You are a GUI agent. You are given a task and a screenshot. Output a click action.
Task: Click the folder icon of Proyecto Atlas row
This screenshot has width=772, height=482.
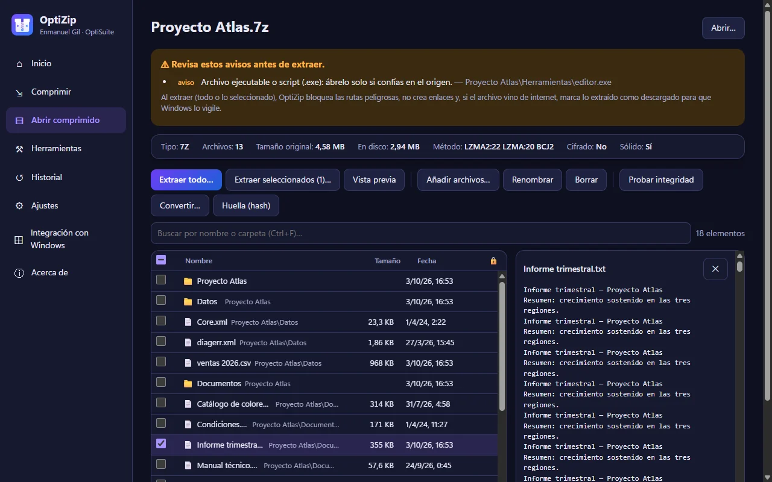pyautogui.click(x=188, y=281)
